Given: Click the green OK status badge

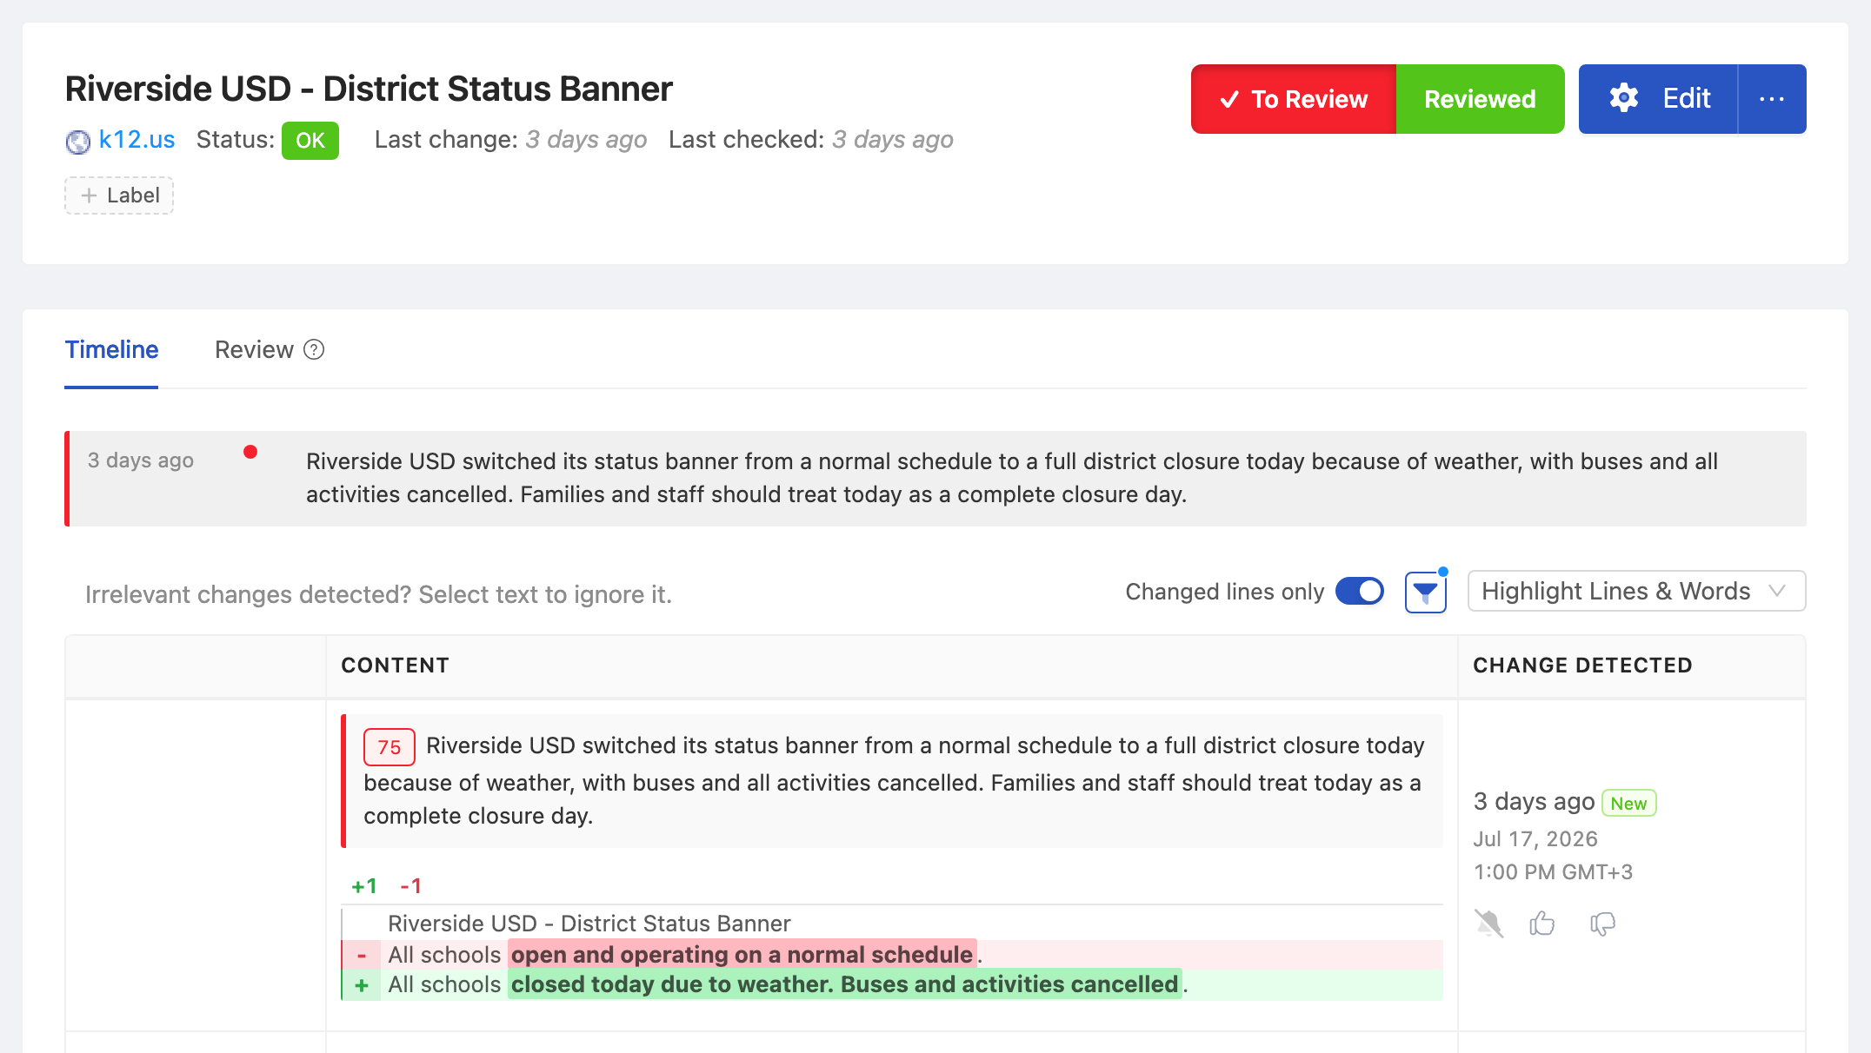Looking at the screenshot, I should point(310,141).
